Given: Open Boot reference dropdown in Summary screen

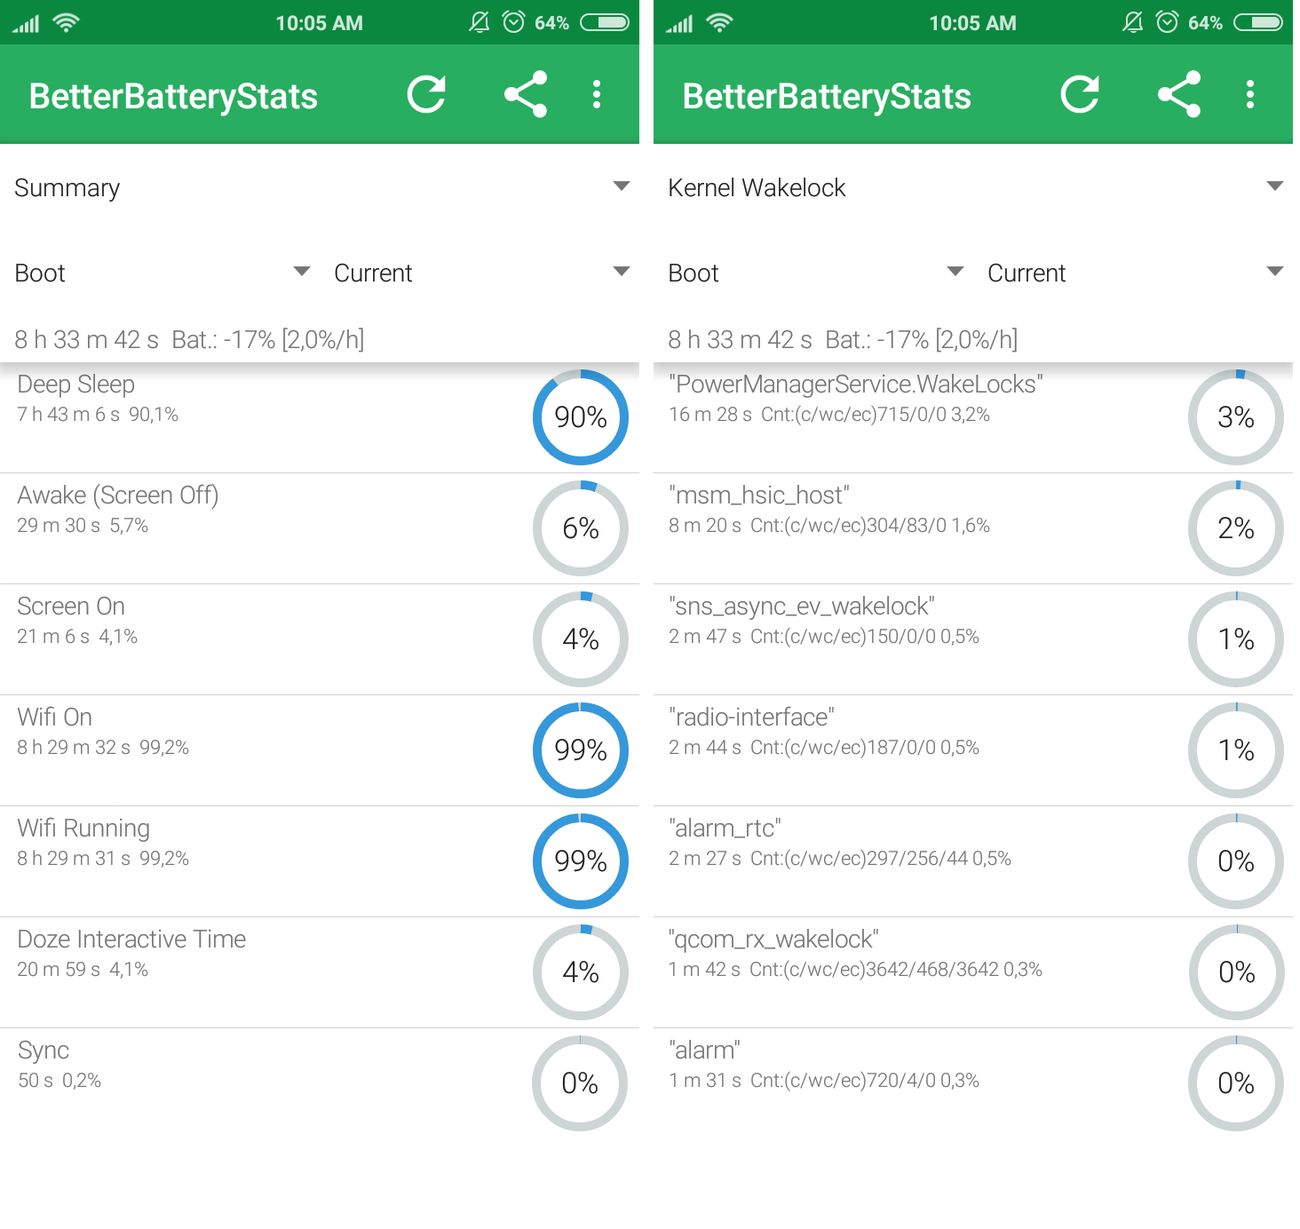Looking at the screenshot, I should click(x=162, y=273).
